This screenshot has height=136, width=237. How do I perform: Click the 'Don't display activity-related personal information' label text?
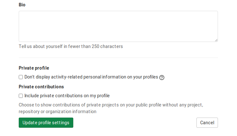91,77
